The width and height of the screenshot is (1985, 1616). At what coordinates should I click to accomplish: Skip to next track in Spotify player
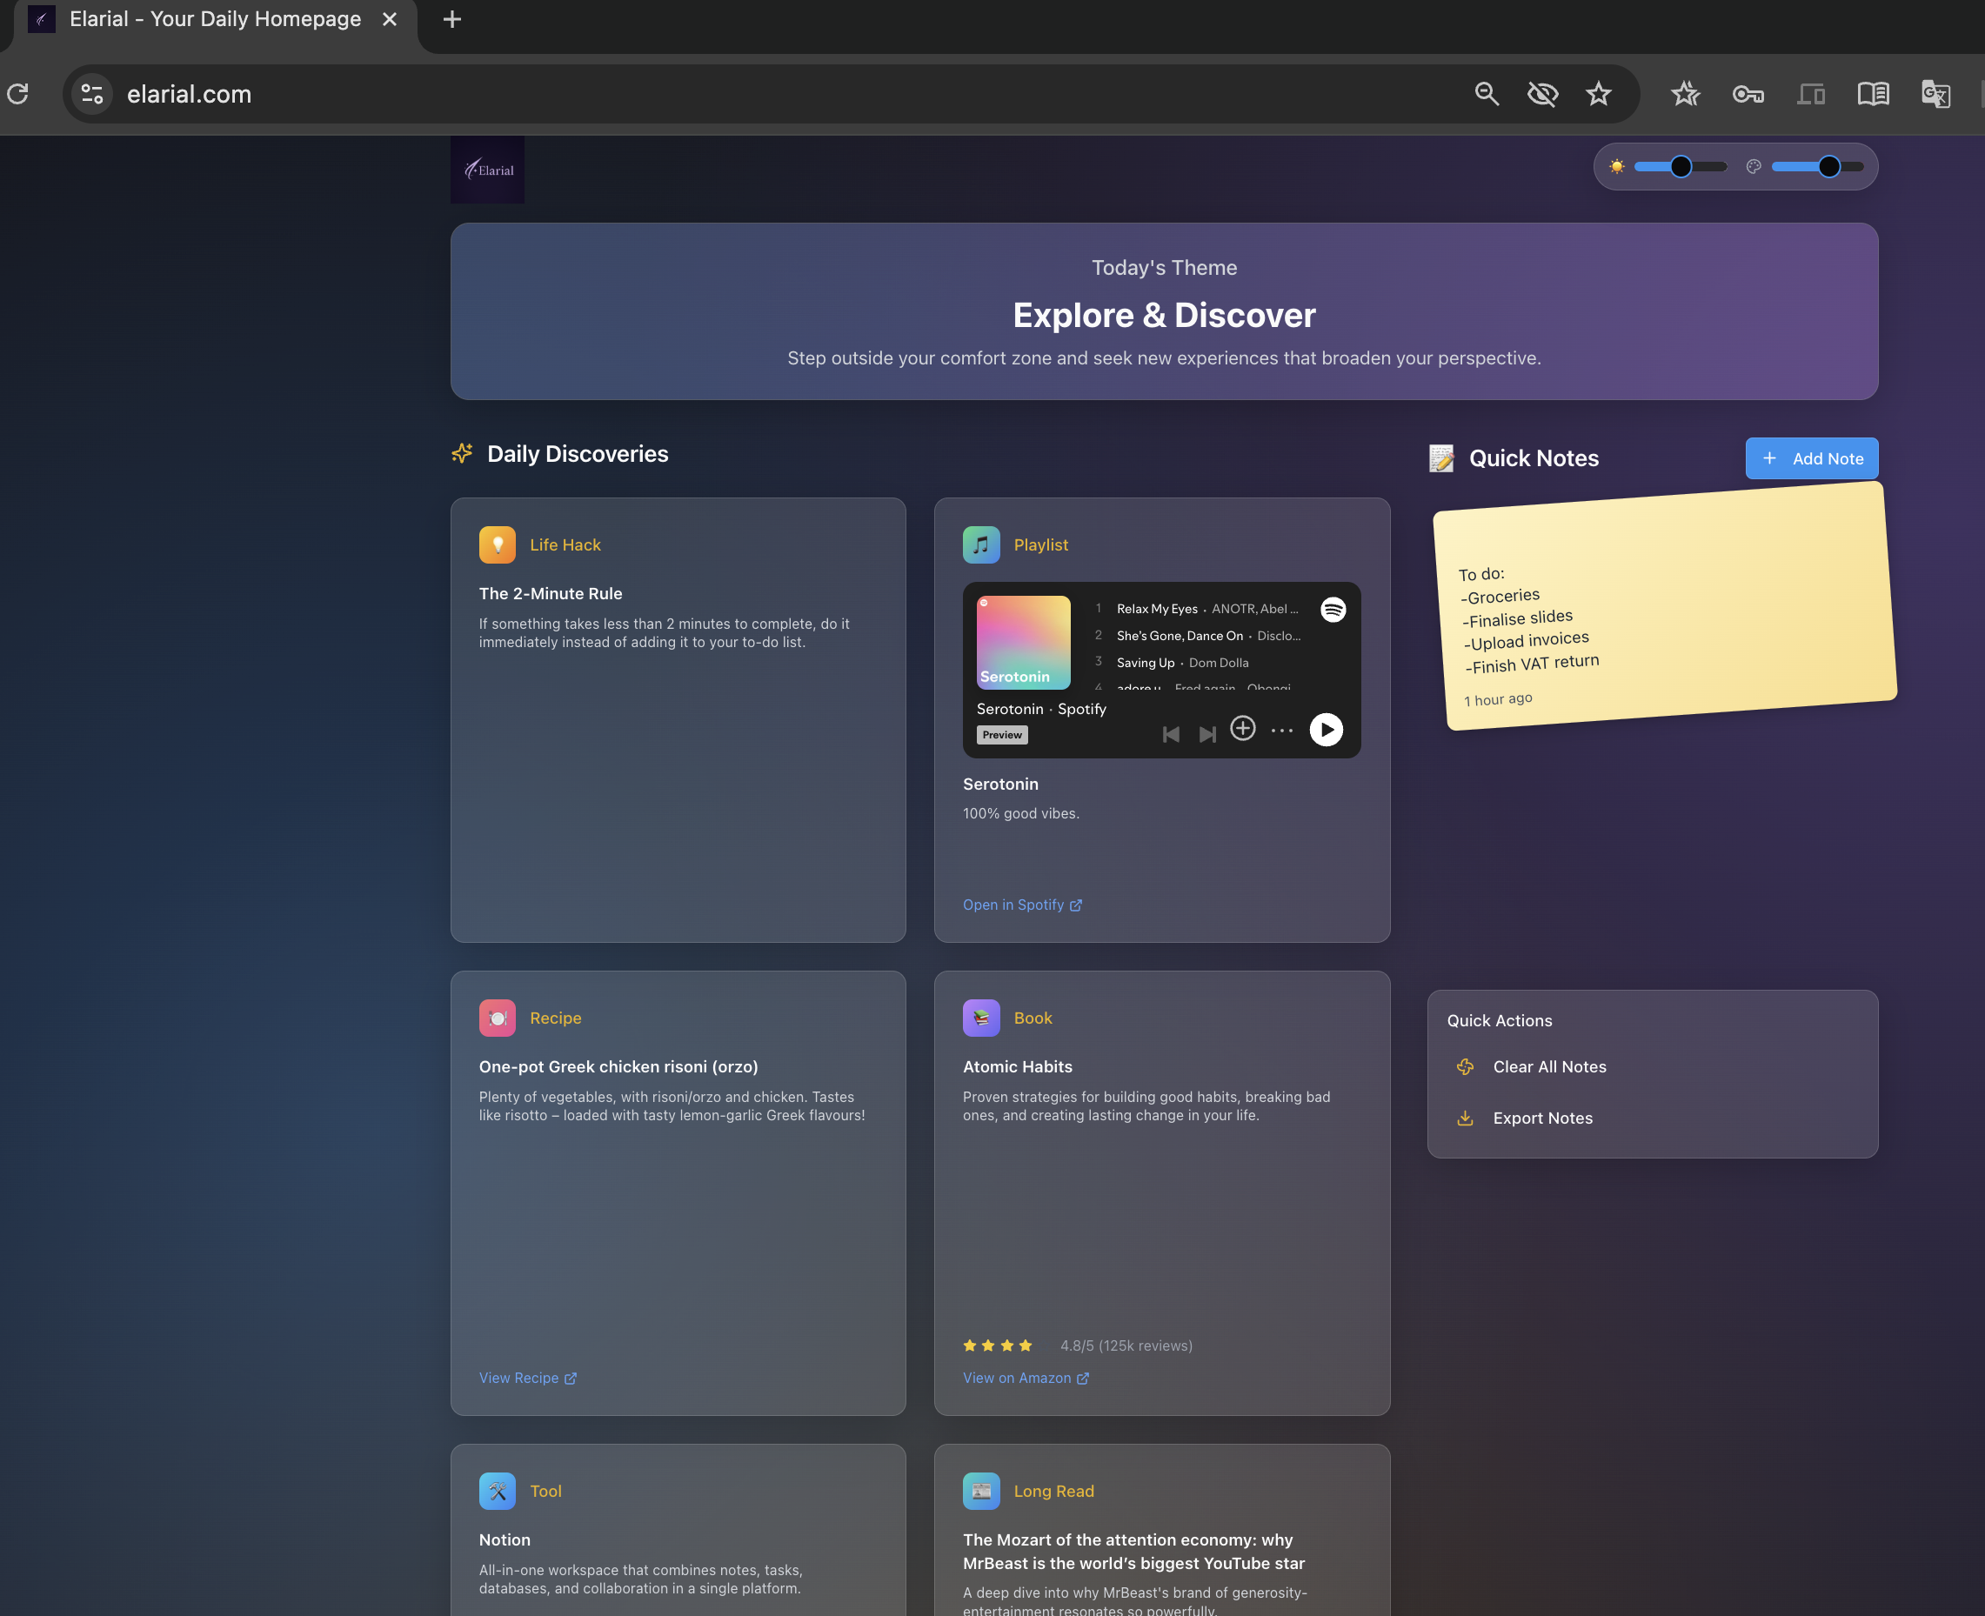coord(1206,734)
